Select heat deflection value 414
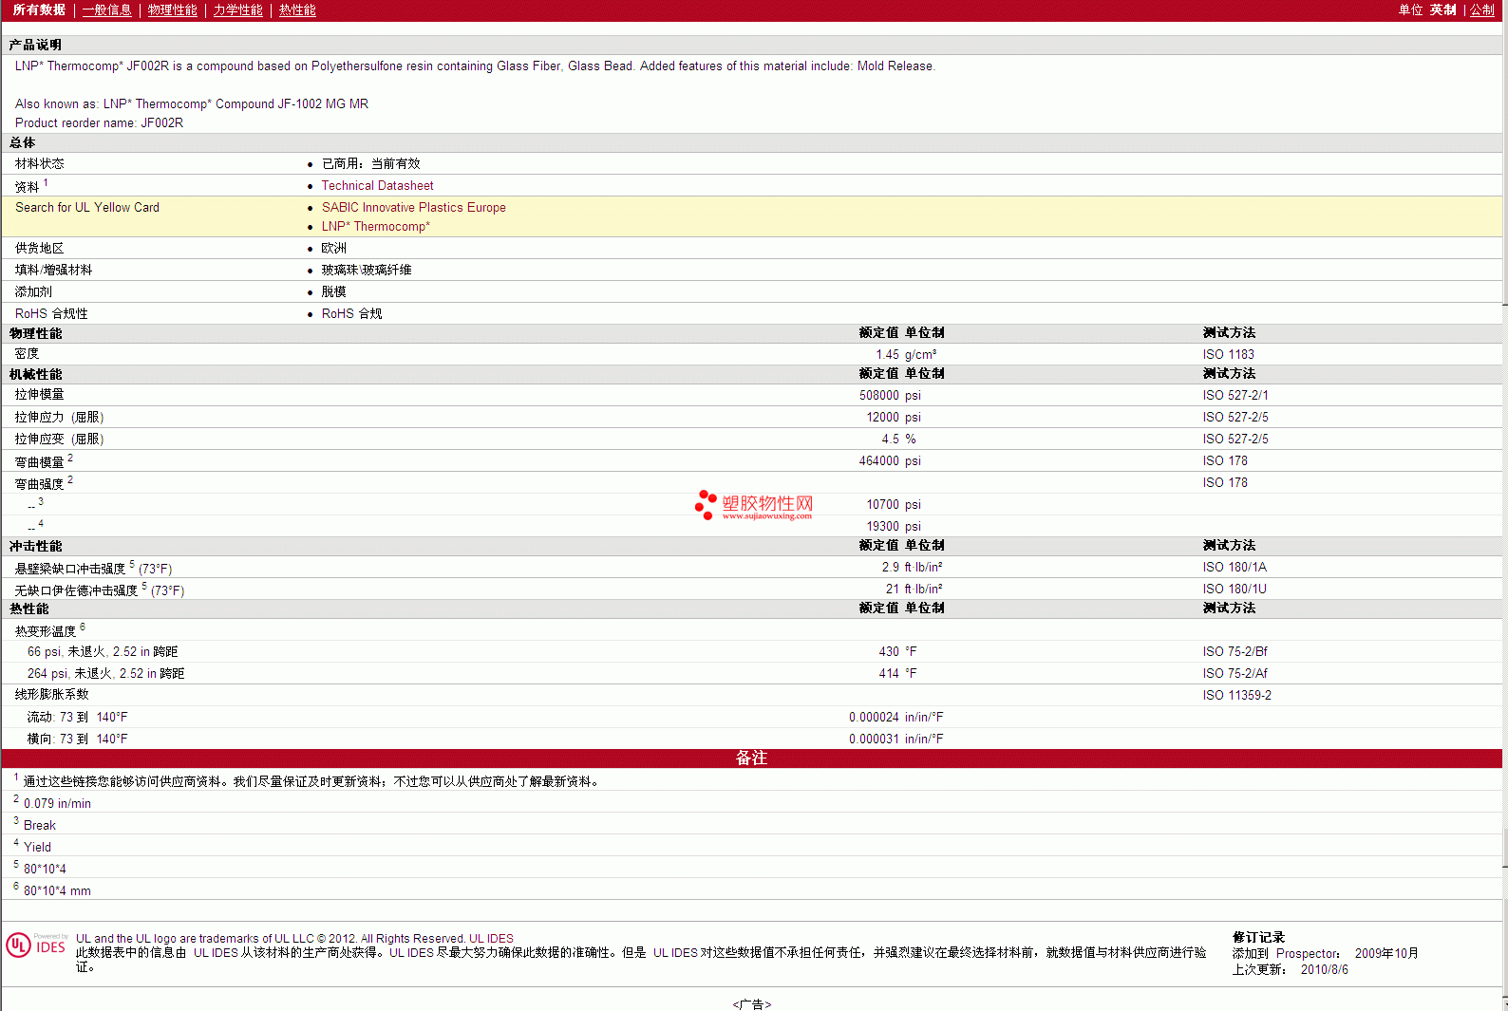The width and height of the screenshot is (1508, 1011). pos(889,674)
